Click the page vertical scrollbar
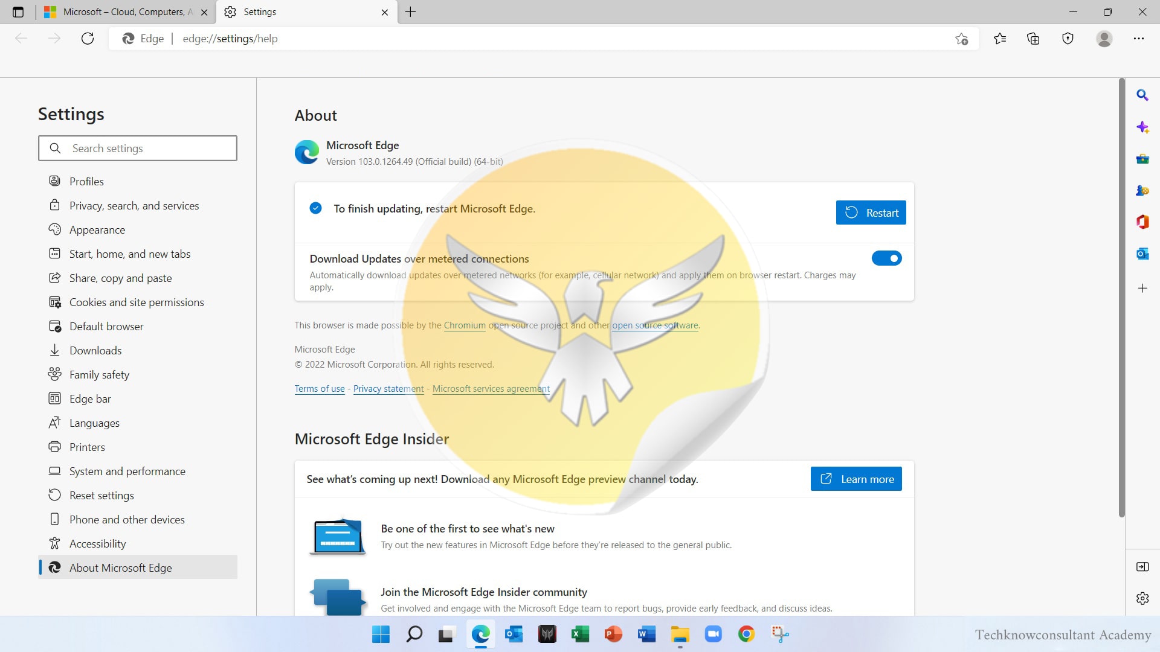The image size is (1160, 652). pyautogui.click(x=1121, y=296)
